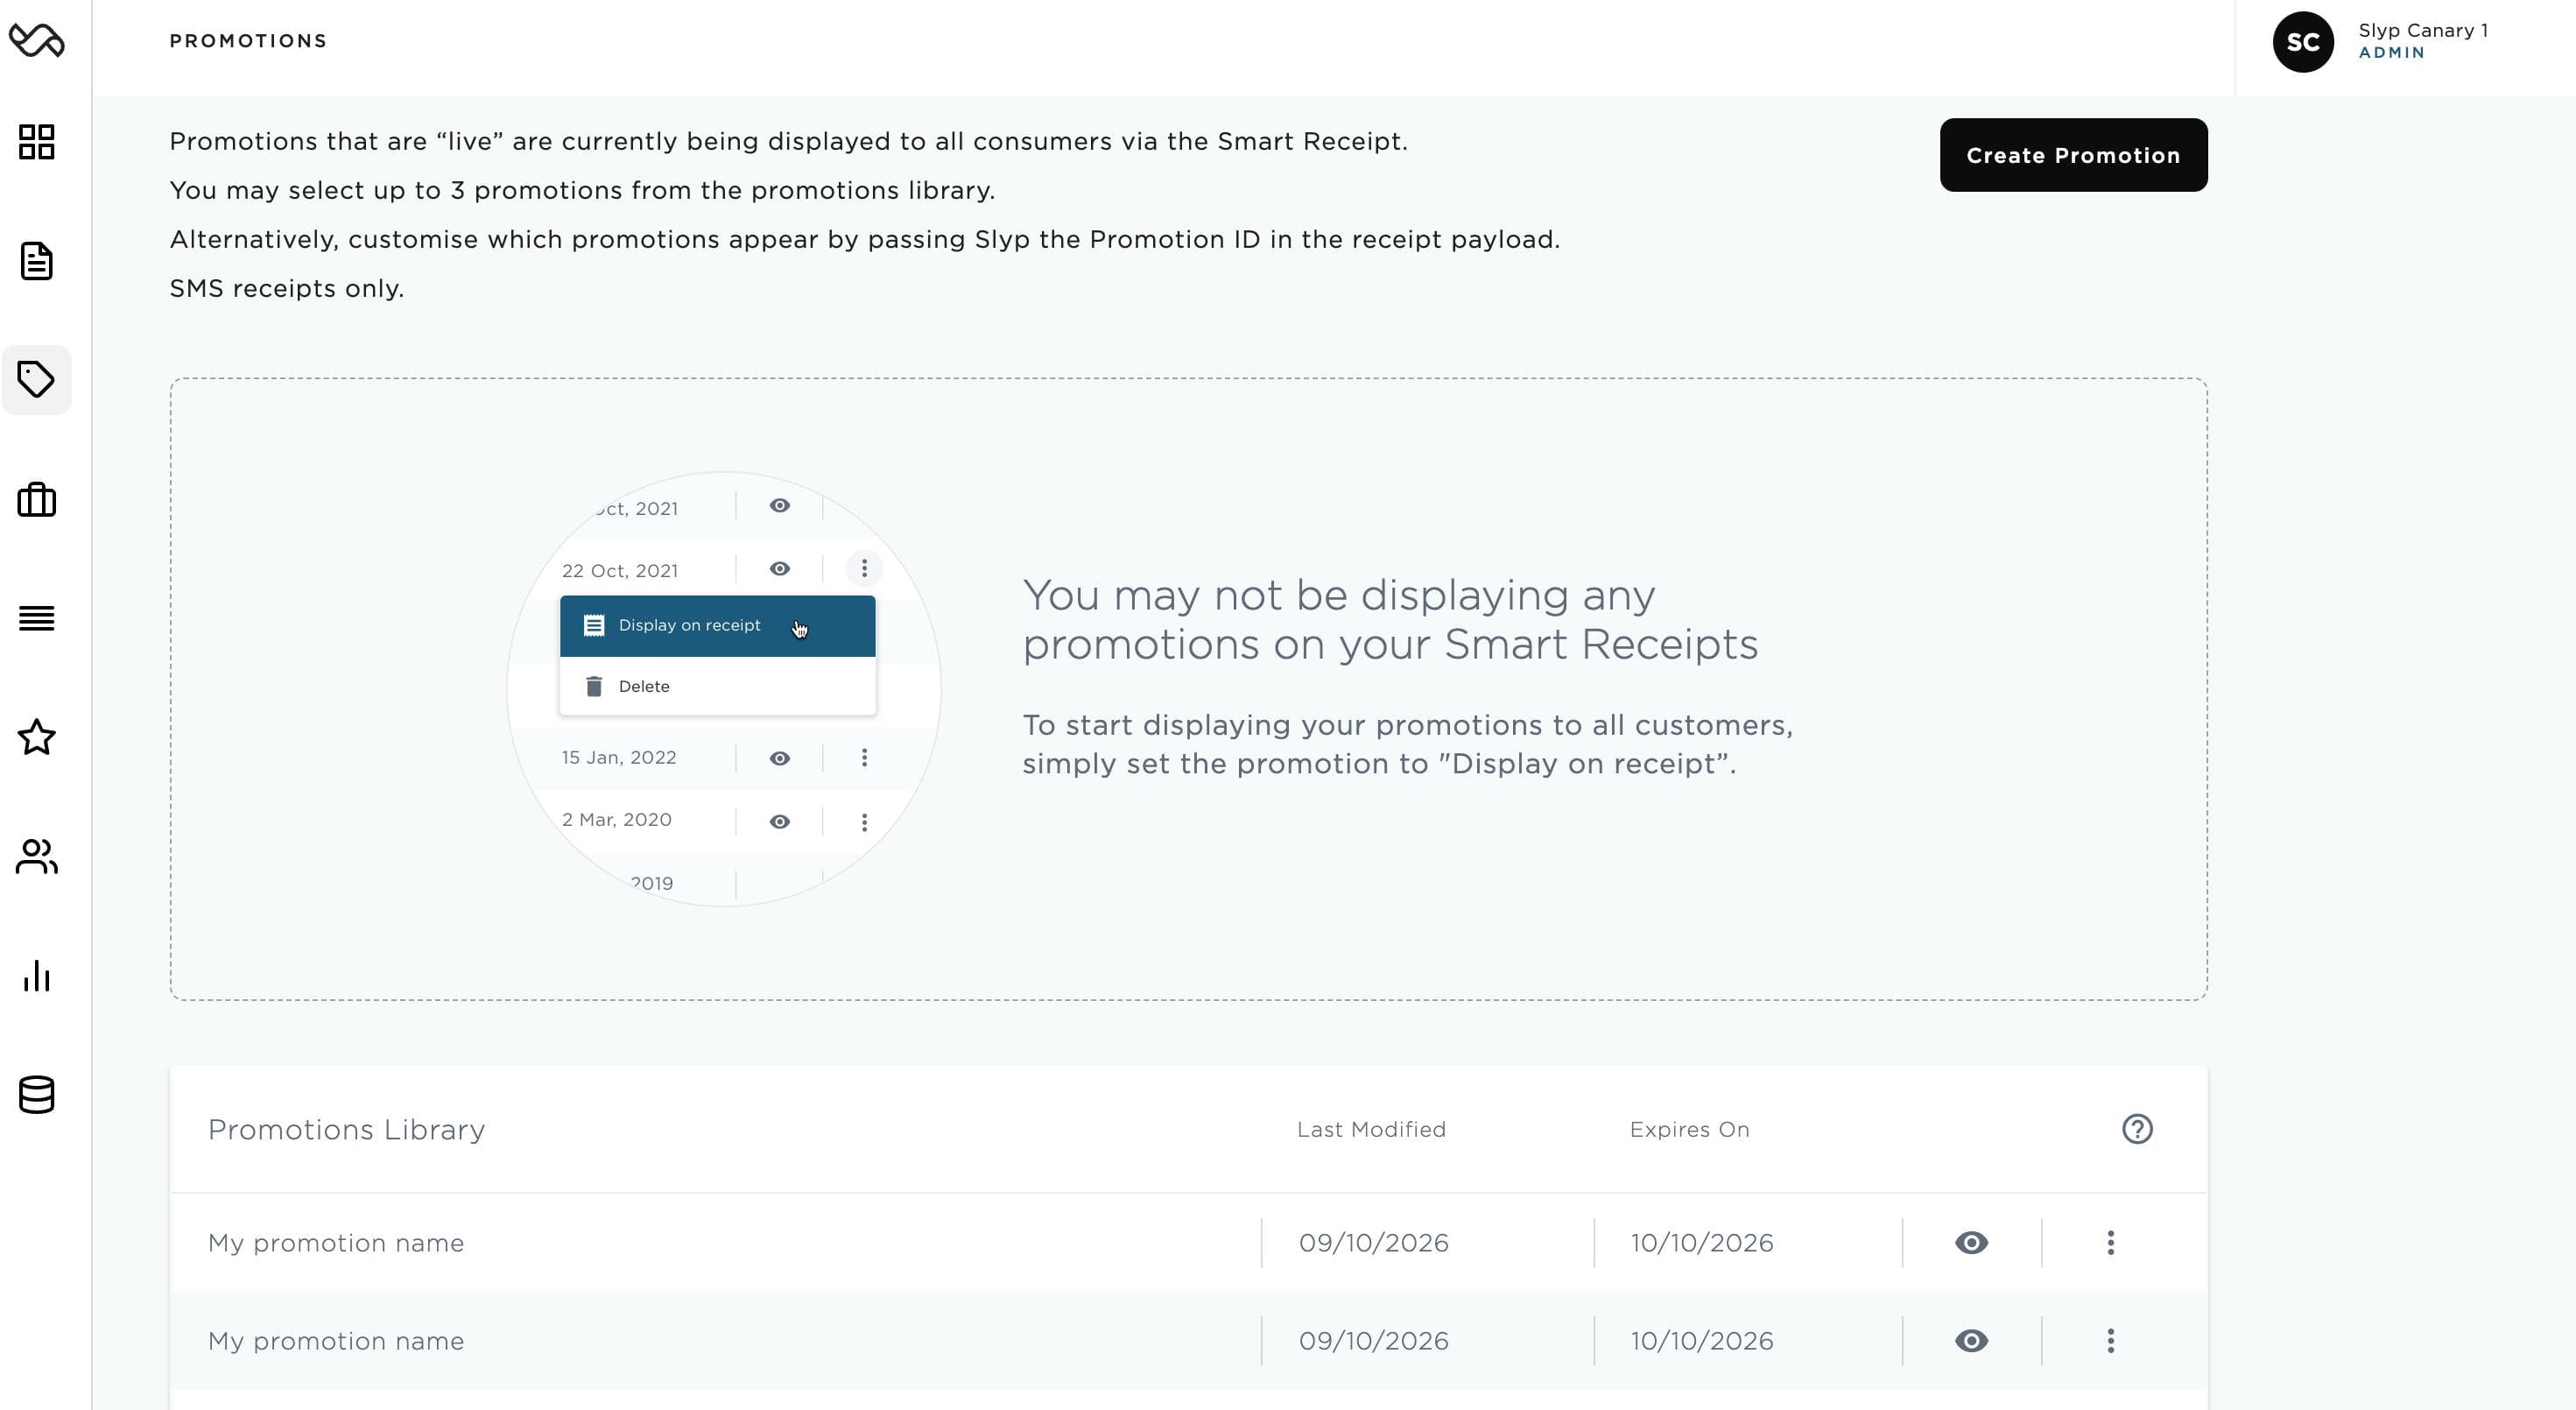Open the horizontal lines list icon in sidebar

point(37,618)
